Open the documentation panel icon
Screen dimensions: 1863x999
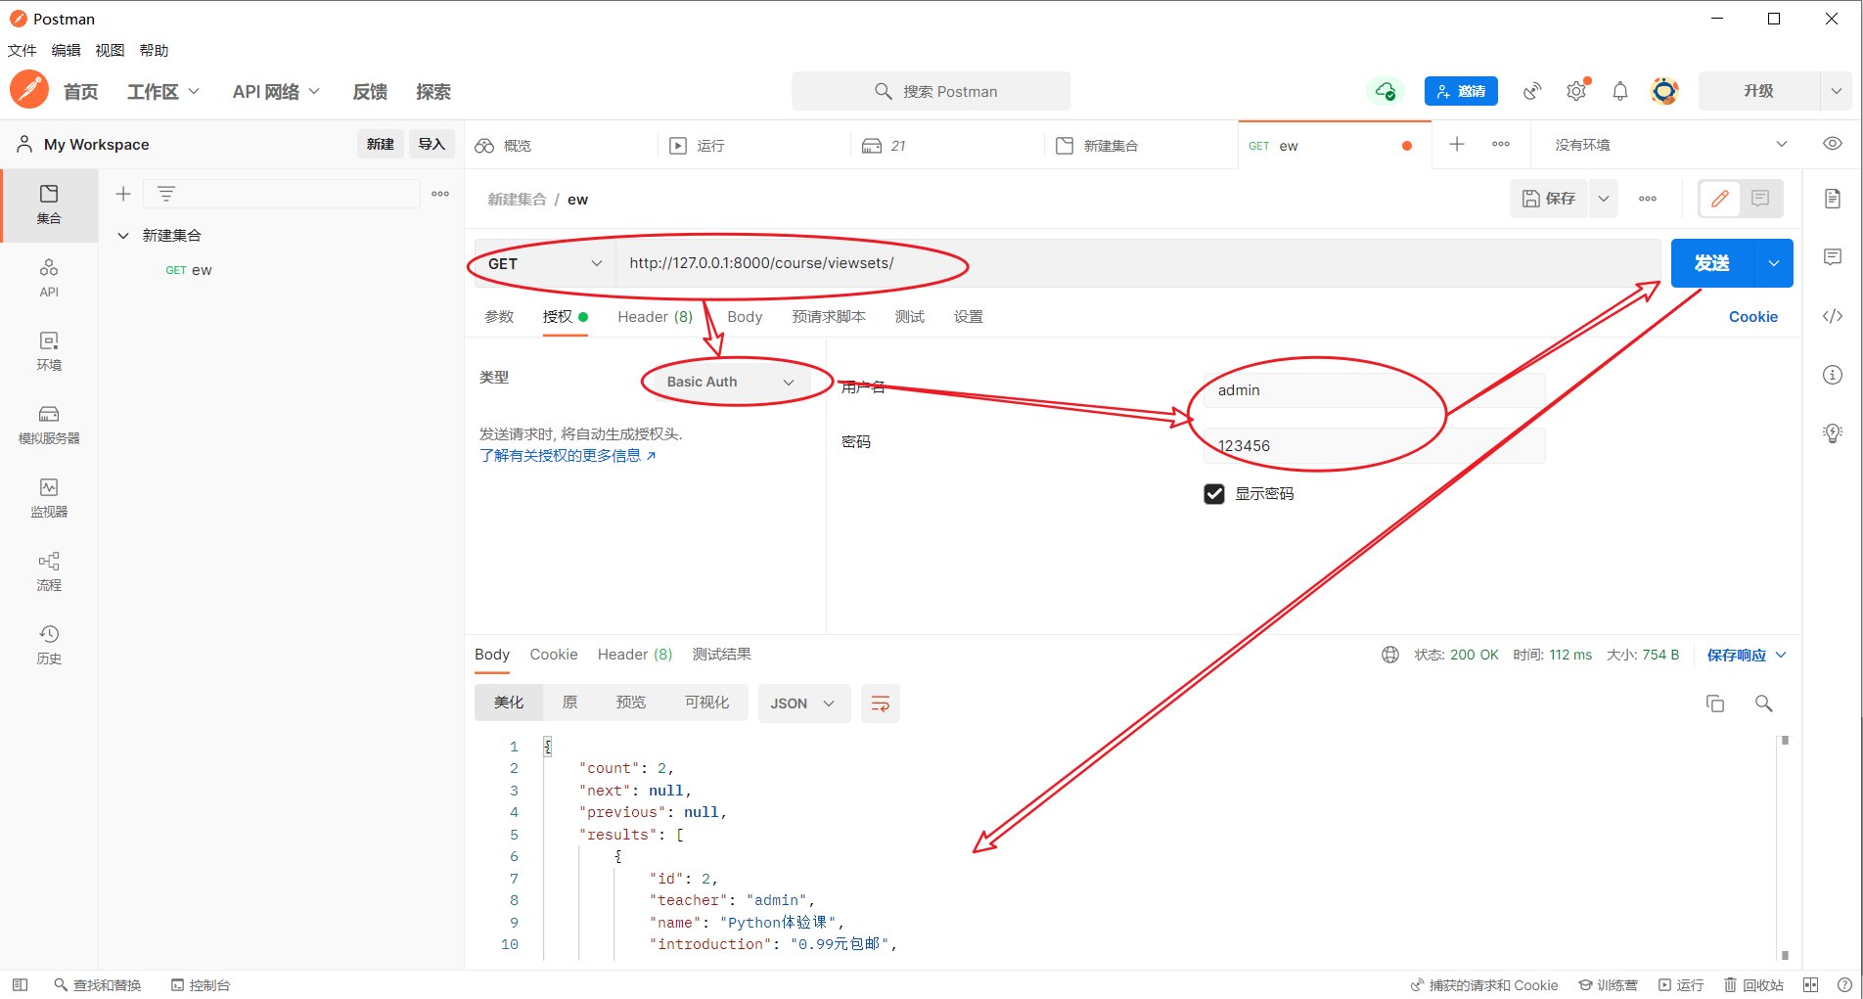point(1833,199)
